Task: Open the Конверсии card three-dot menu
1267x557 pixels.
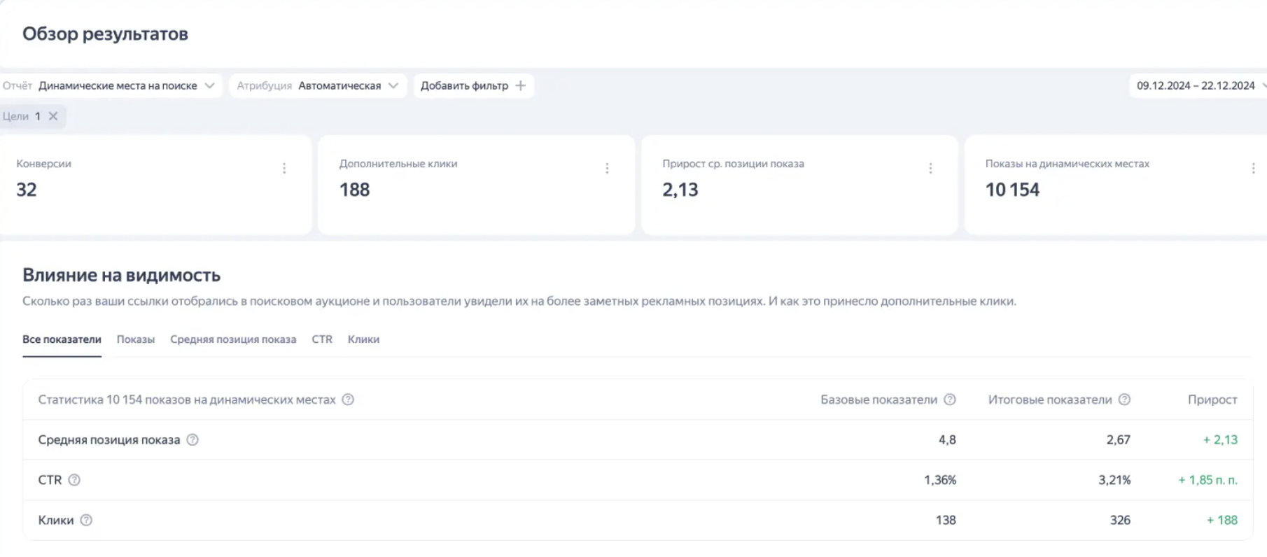Action: point(284,169)
